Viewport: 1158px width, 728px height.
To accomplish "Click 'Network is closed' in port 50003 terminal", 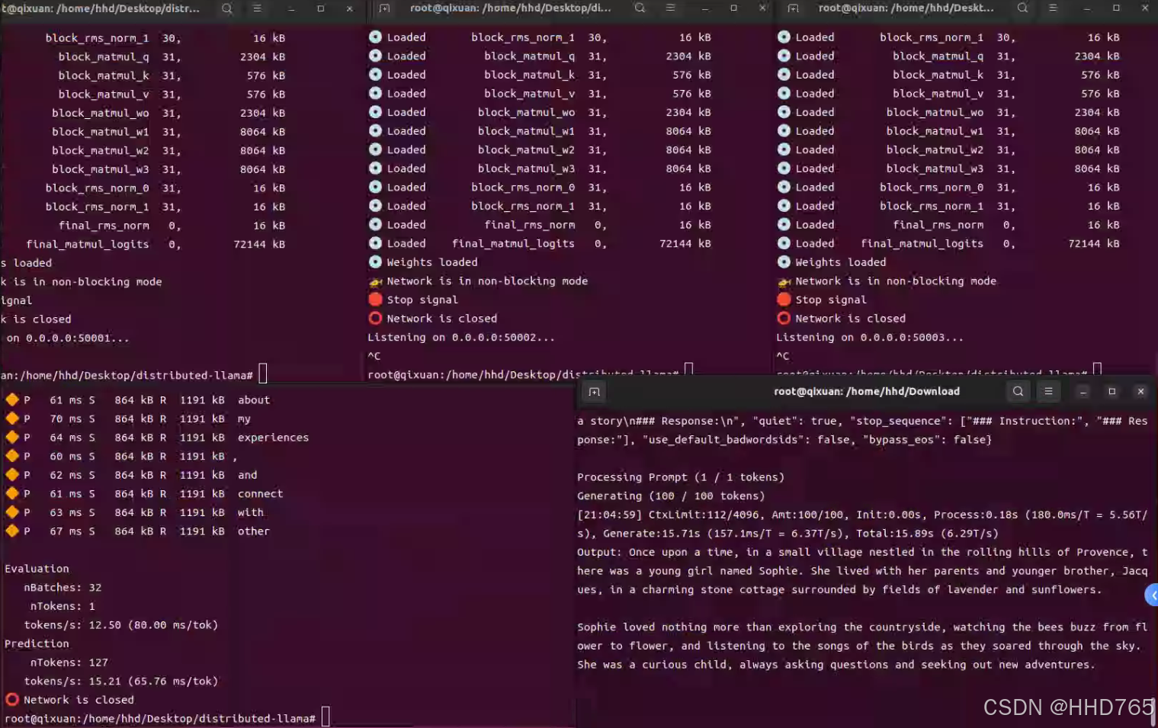I will 851,319.
